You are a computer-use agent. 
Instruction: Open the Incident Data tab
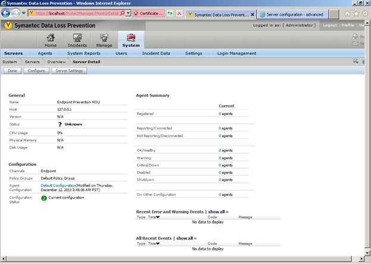point(156,54)
